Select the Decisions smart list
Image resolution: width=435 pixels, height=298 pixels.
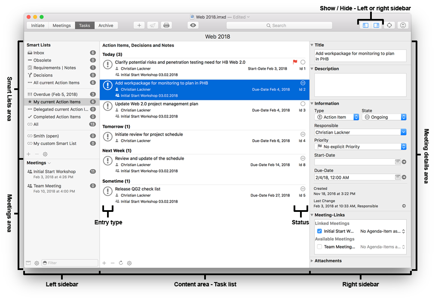click(61, 75)
